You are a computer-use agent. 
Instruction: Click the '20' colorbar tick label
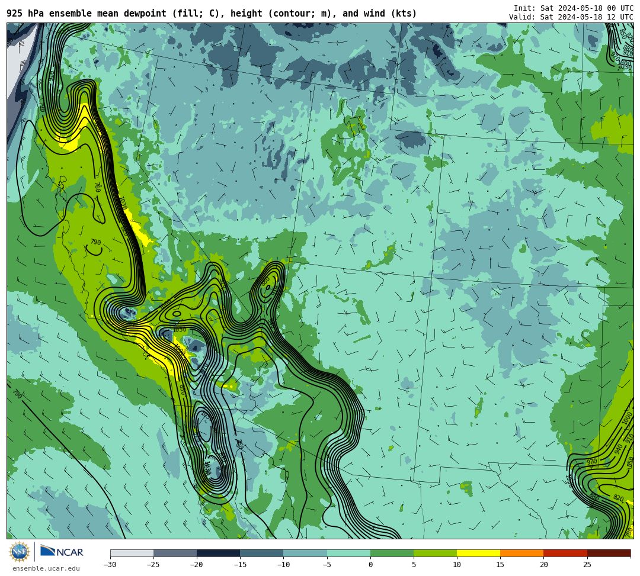click(x=543, y=565)
